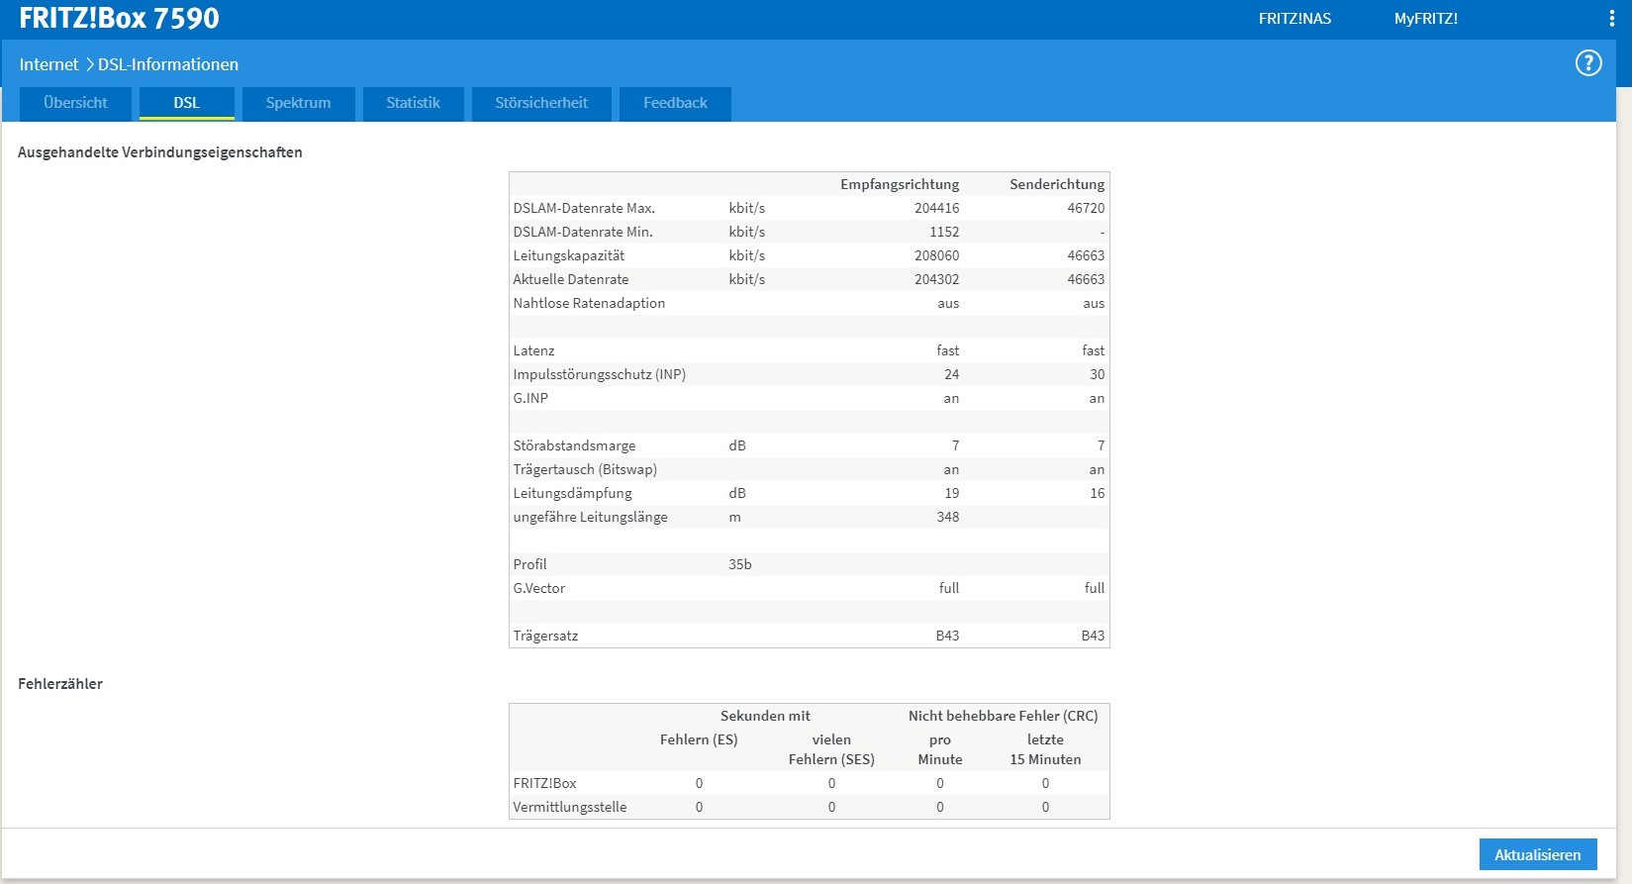1632x884 pixels.
Task: Open the three-dot options menu
Action: coord(1612,19)
